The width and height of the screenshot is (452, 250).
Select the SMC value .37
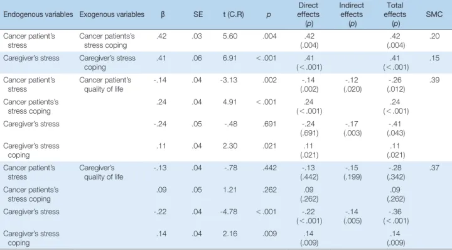434,168
